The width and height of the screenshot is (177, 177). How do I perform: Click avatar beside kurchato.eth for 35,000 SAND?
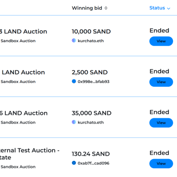pyautogui.click(x=74, y=122)
